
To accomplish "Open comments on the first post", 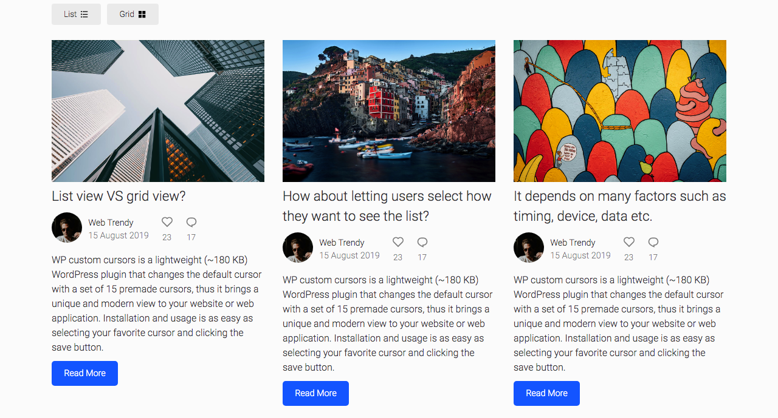I will pos(191,222).
